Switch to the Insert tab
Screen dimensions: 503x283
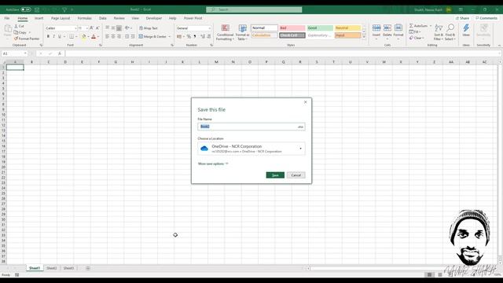pos(39,18)
